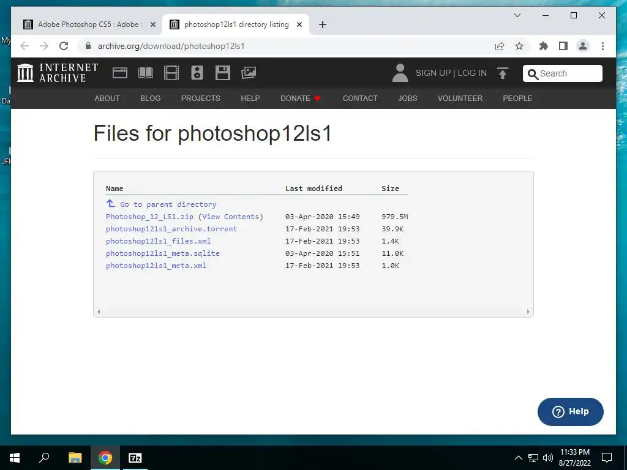Open photoshop12ls1_files.xml link

[159, 241]
